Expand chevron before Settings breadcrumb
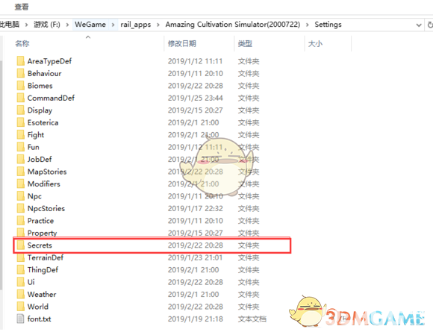Viewport: 433px width, 332px height. click(308, 25)
